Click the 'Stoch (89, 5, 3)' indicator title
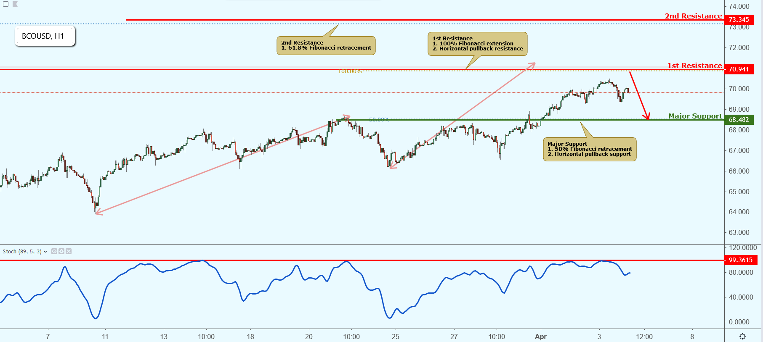 click(x=22, y=251)
